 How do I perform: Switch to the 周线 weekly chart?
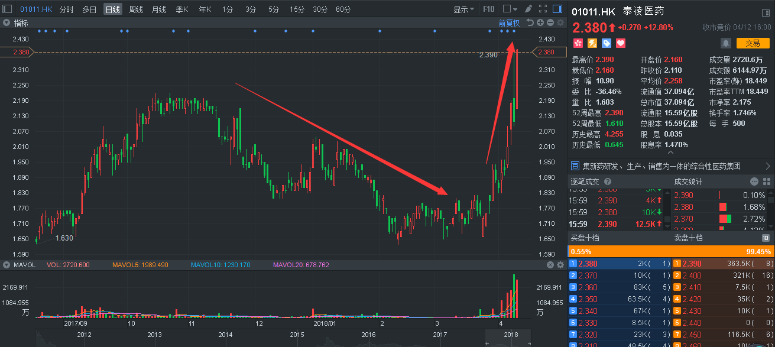[135, 9]
